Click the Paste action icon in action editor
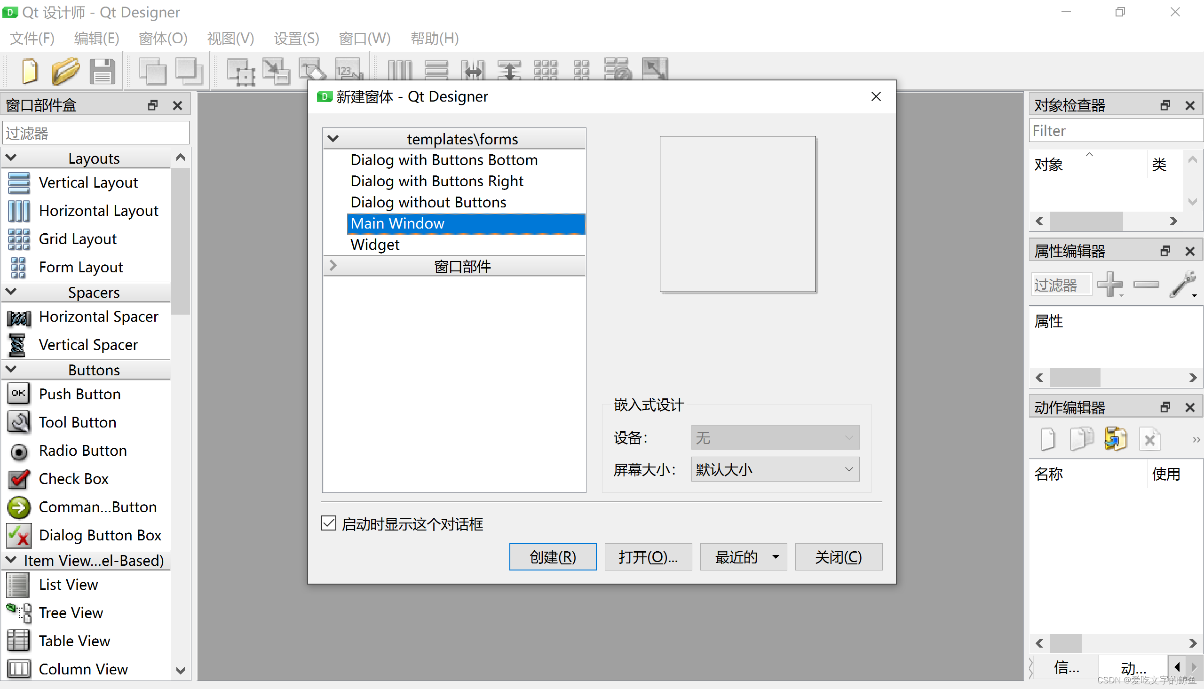 (1115, 439)
